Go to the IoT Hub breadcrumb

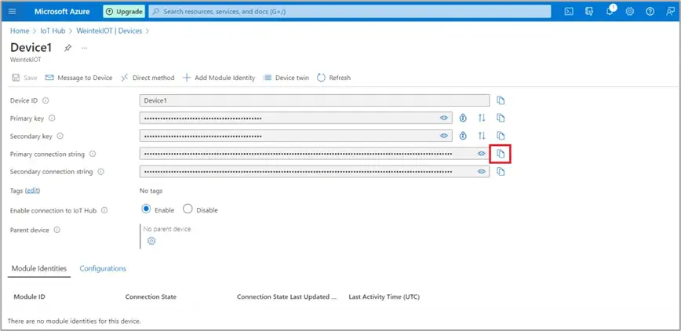(53, 31)
